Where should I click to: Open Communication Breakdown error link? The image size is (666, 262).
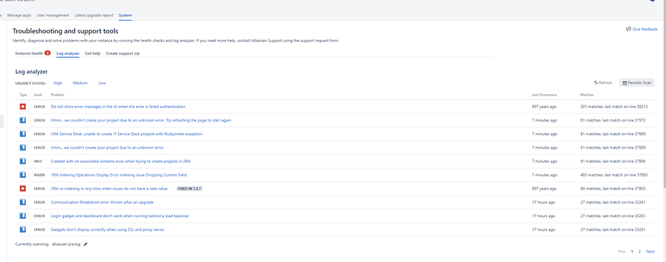(102, 202)
